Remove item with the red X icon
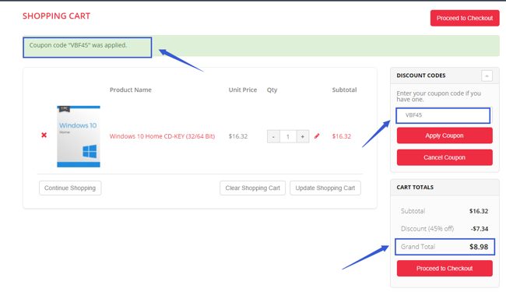This screenshot has width=506, height=292. coord(44,135)
